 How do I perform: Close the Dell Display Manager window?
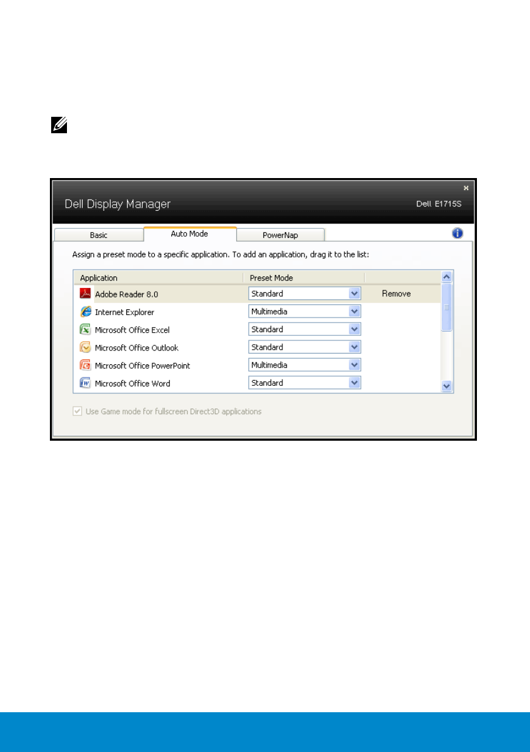pos(466,188)
